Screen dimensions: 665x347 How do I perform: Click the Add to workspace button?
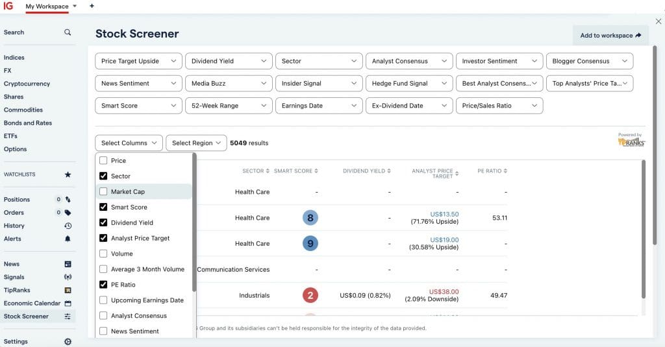pos(610,36)
